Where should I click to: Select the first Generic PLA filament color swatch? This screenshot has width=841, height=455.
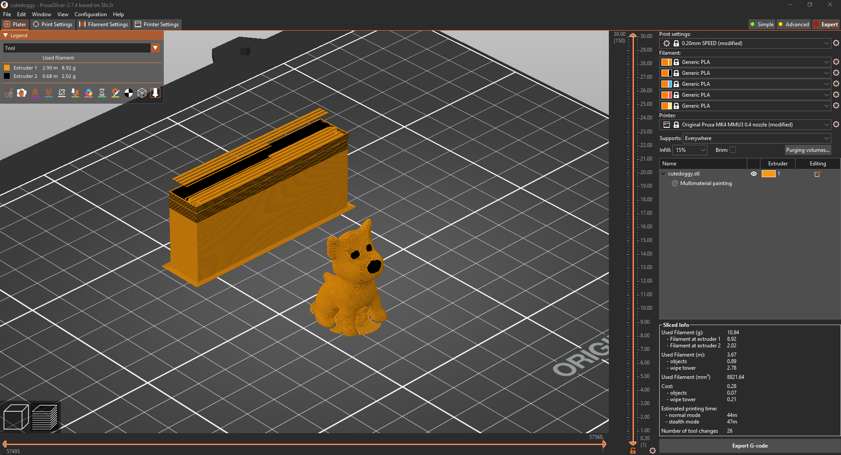click(667, 62)
